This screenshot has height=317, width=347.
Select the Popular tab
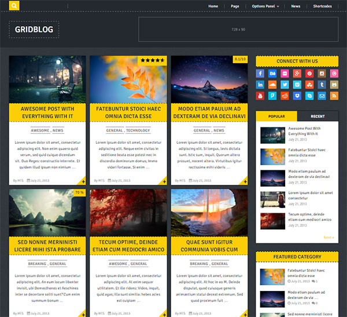[276, 116]
